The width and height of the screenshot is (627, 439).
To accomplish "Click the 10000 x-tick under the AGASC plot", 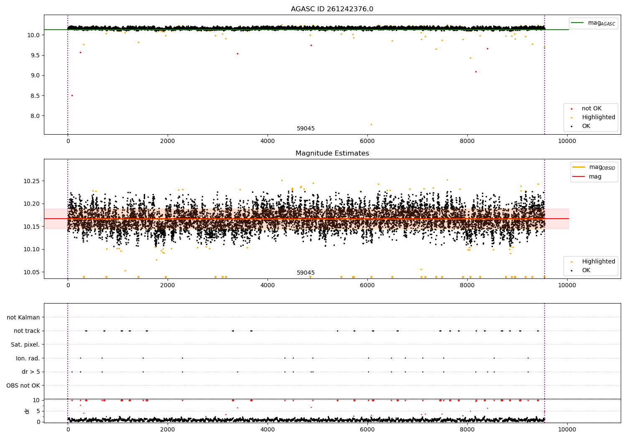I will point(567,141).
